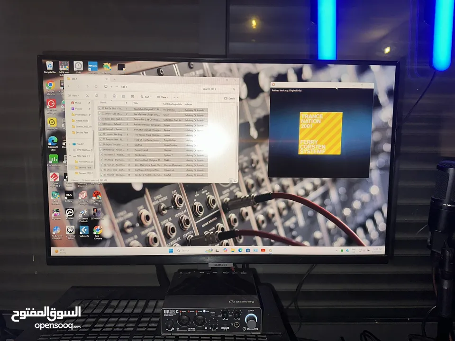The height and width of the screenshot is (341, 455).
Task: Open File Explorer icon on the taskbar
Action: coord(233,250)
